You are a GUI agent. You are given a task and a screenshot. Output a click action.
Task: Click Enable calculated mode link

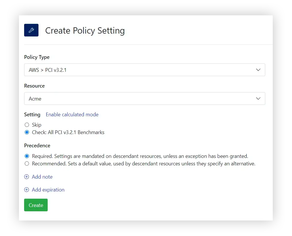72,115
